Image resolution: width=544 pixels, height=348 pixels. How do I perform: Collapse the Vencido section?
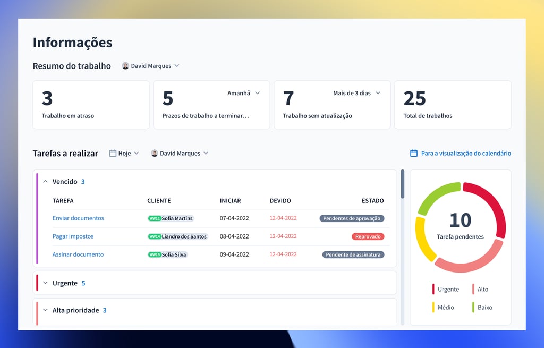point(45,182)
